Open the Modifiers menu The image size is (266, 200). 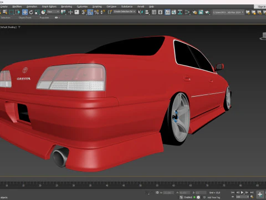[17, 7]
